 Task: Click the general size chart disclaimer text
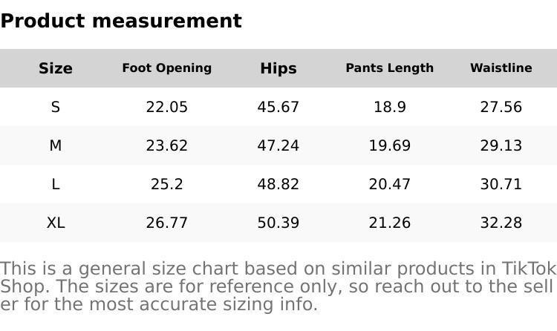[278, 286]
